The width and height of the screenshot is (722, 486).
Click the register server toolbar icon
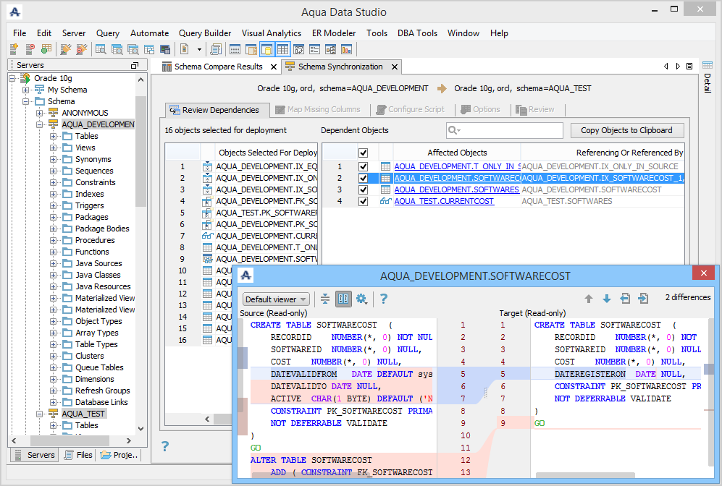[14, 49]
